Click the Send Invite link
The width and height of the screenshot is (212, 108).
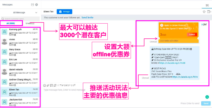(x=88, y=18)
